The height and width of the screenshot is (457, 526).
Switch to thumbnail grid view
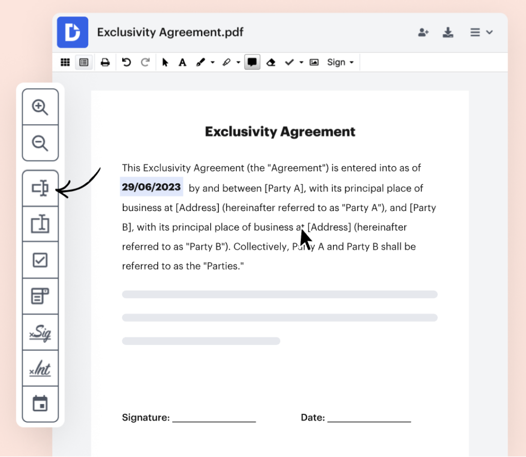[x=65, y=62]
